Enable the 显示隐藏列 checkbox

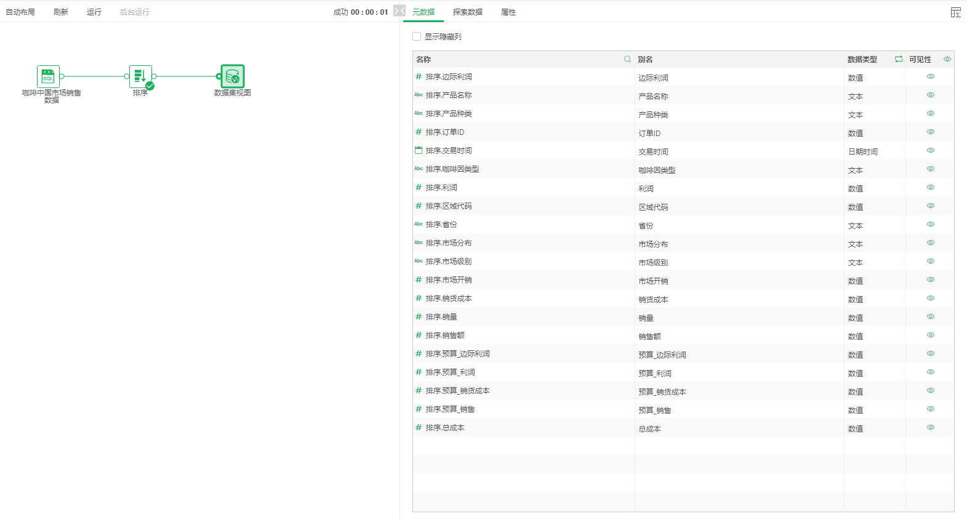[x=417, y=36]
